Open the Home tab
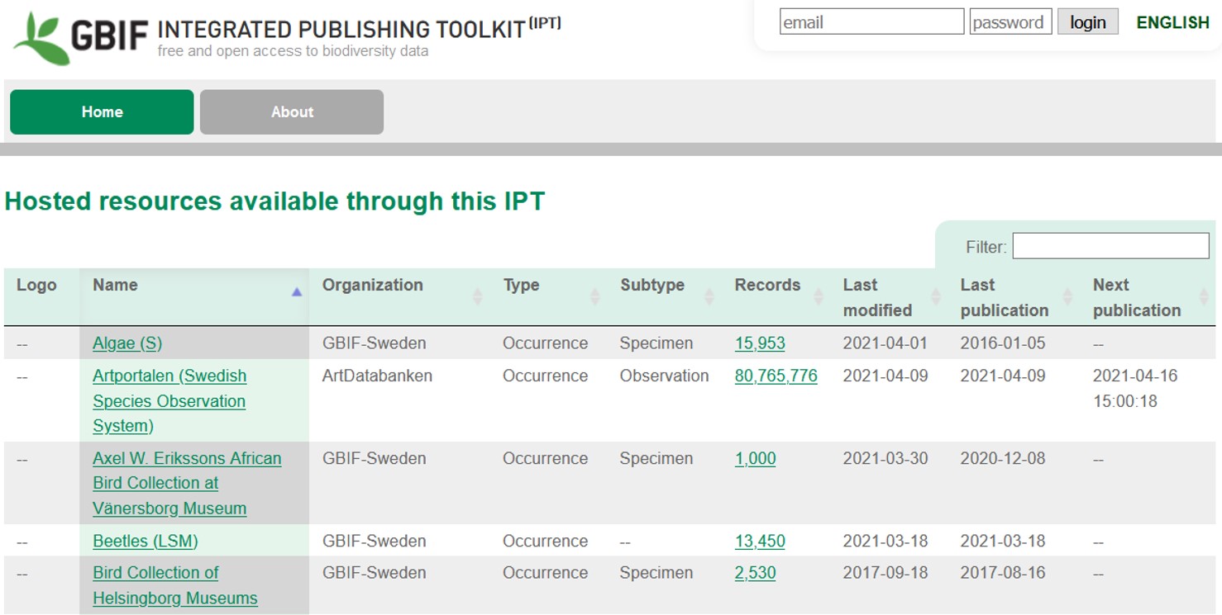 [102, 112]
